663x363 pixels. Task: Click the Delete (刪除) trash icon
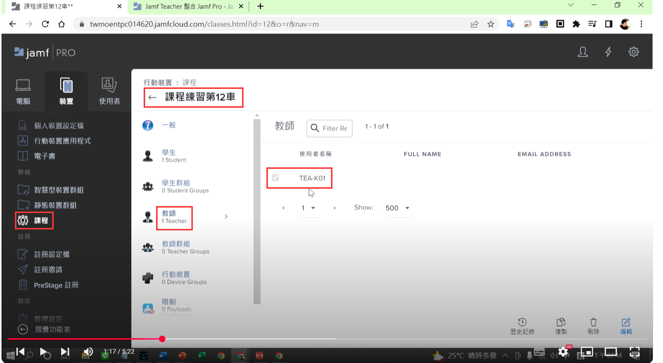[593, 322]
